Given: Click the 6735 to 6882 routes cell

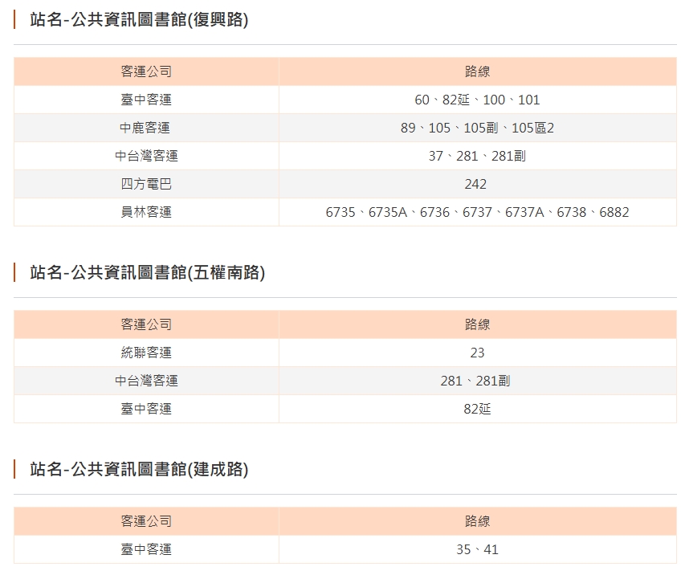Looking at the screenshot, I should (x=477, y=212).
